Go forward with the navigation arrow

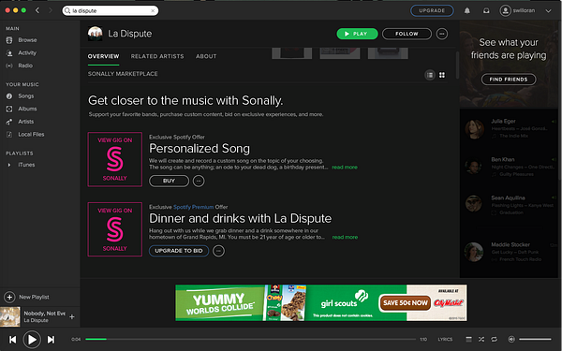(x=51, y=10)
